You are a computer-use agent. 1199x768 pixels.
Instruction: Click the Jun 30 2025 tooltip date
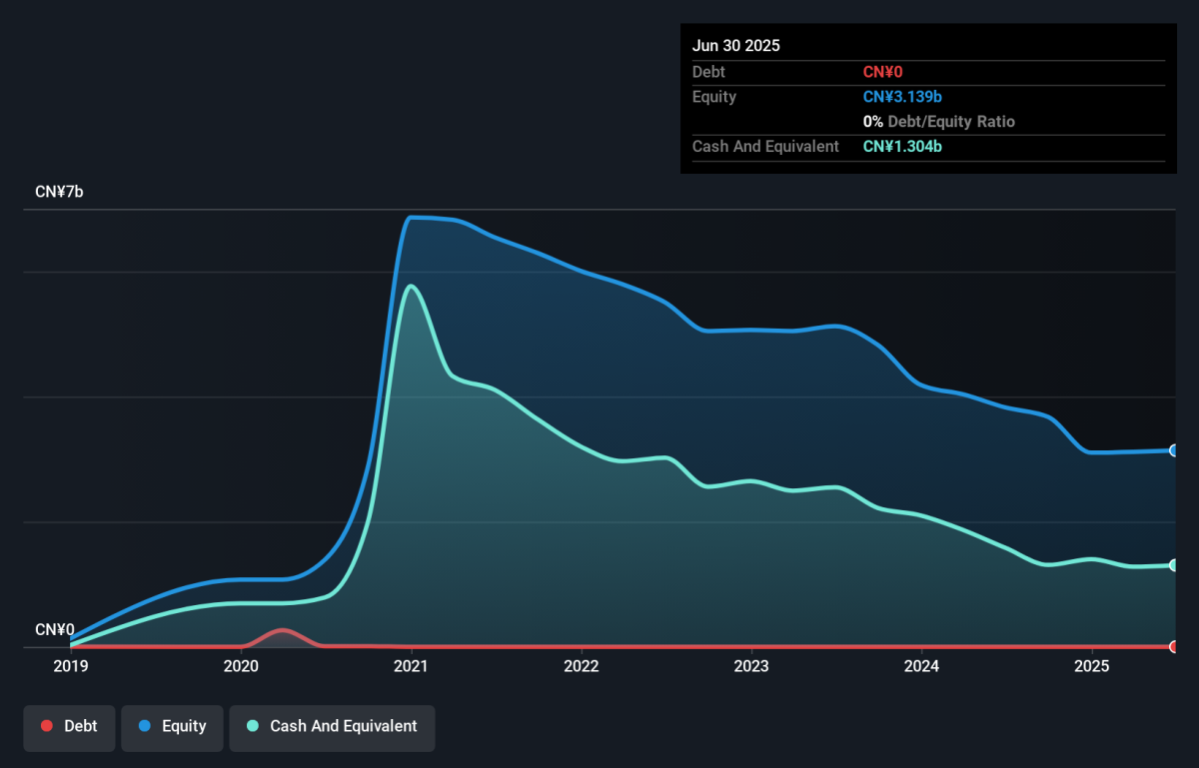[x=736, y=46]
